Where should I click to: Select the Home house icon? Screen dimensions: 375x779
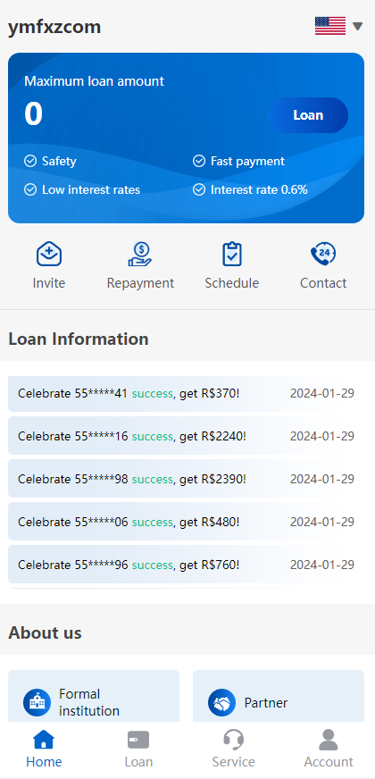coord(44,740)
